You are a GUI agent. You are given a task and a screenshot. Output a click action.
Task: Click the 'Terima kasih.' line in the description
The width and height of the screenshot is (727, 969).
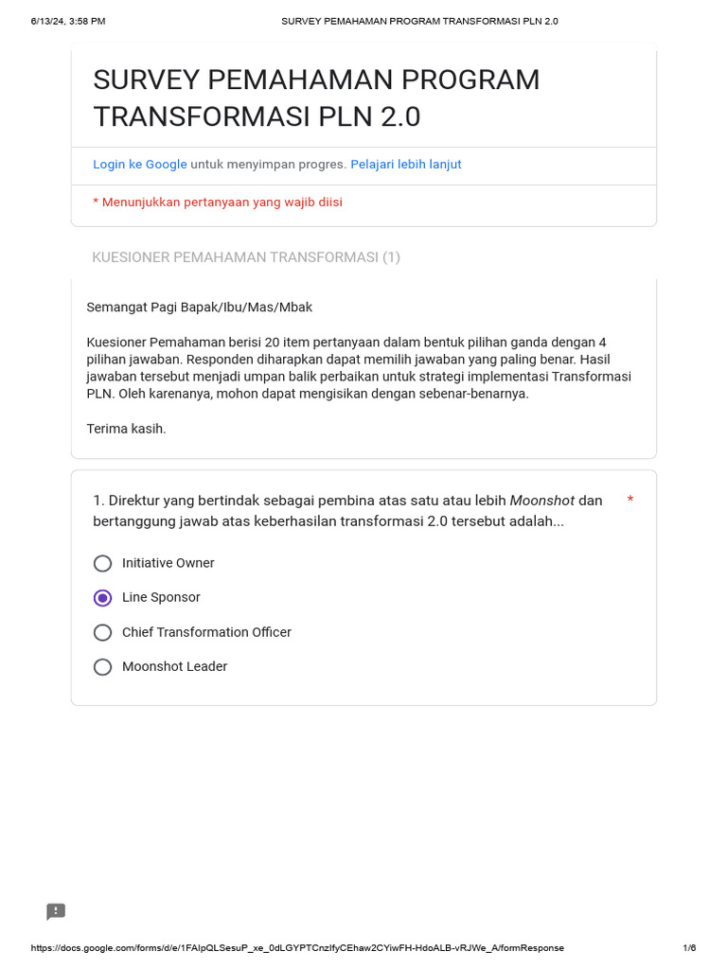(x=127, y=429)
